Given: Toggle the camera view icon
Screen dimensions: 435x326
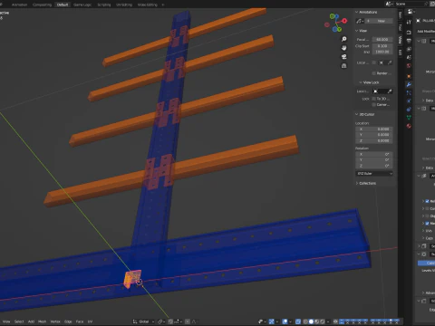Looking at the screenshot, I should pos(343,57).
